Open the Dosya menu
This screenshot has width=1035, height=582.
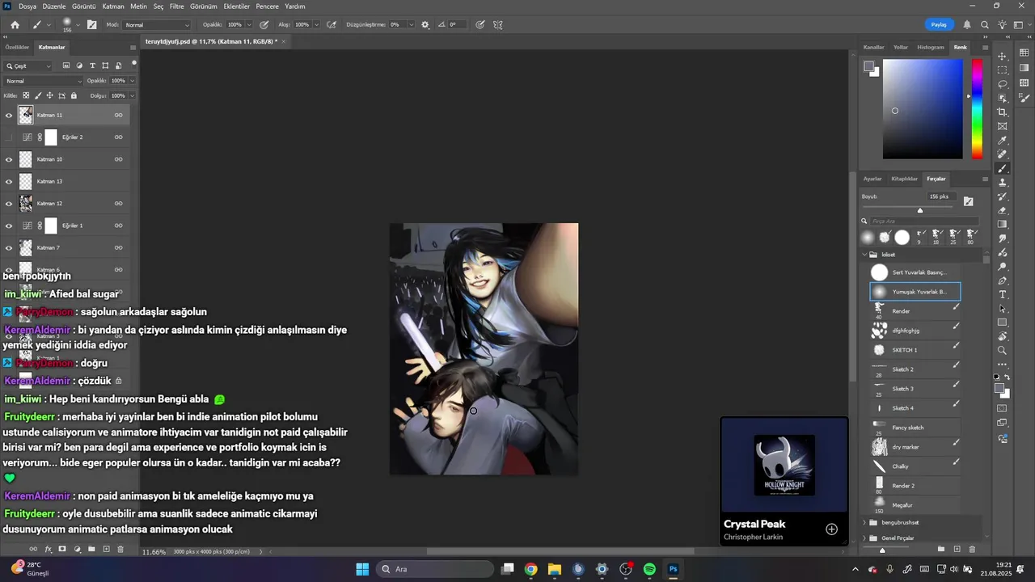pyautogui.click(x=27, y=6)
